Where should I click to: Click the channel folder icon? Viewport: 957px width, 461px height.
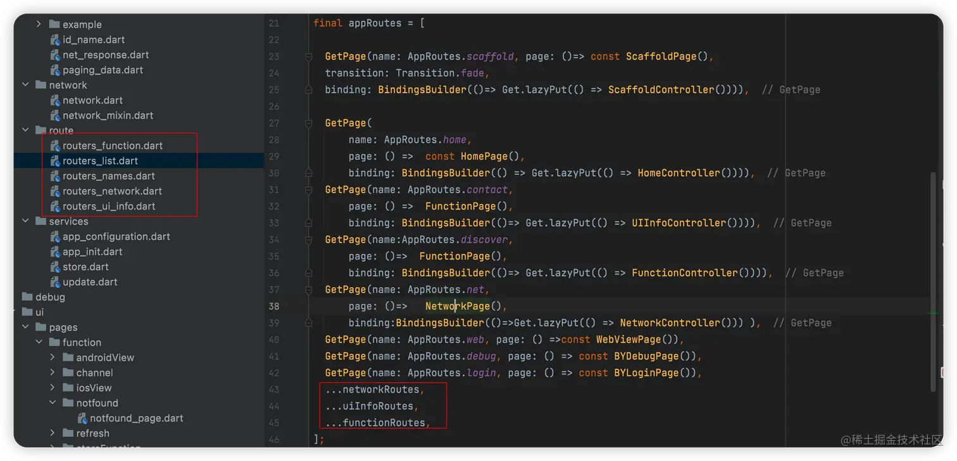(68, 372)
